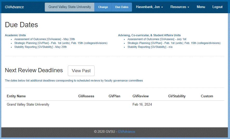Click the Academic Units heading
Viewport: 230px width, 139px height.
point(15,35)
